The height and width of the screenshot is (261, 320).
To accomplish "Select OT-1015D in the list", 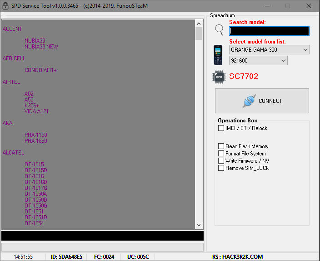I will 36,170.
